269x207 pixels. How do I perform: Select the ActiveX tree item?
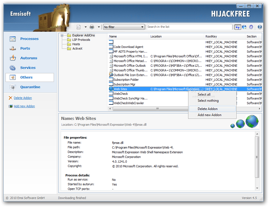click(x=77, y=49)
